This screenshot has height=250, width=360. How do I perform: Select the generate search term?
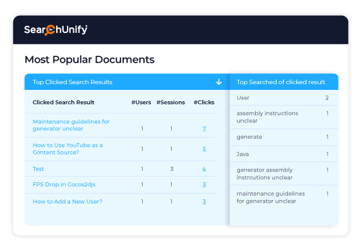[284, 137]
